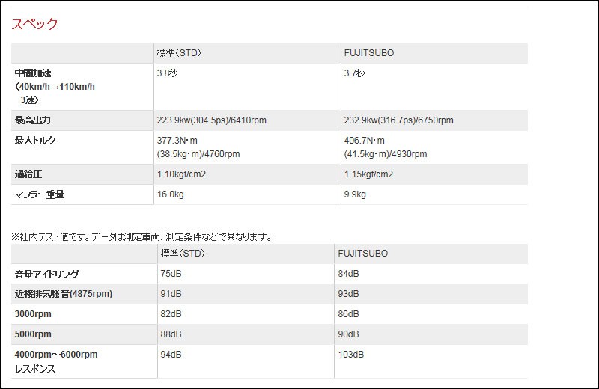Select the 3.7秒 FUJITSUBO acceleration value

(354, 73)
